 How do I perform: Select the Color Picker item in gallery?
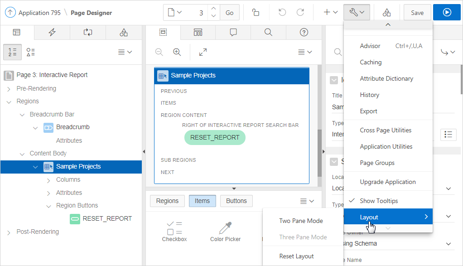click(x=225, y=232)
